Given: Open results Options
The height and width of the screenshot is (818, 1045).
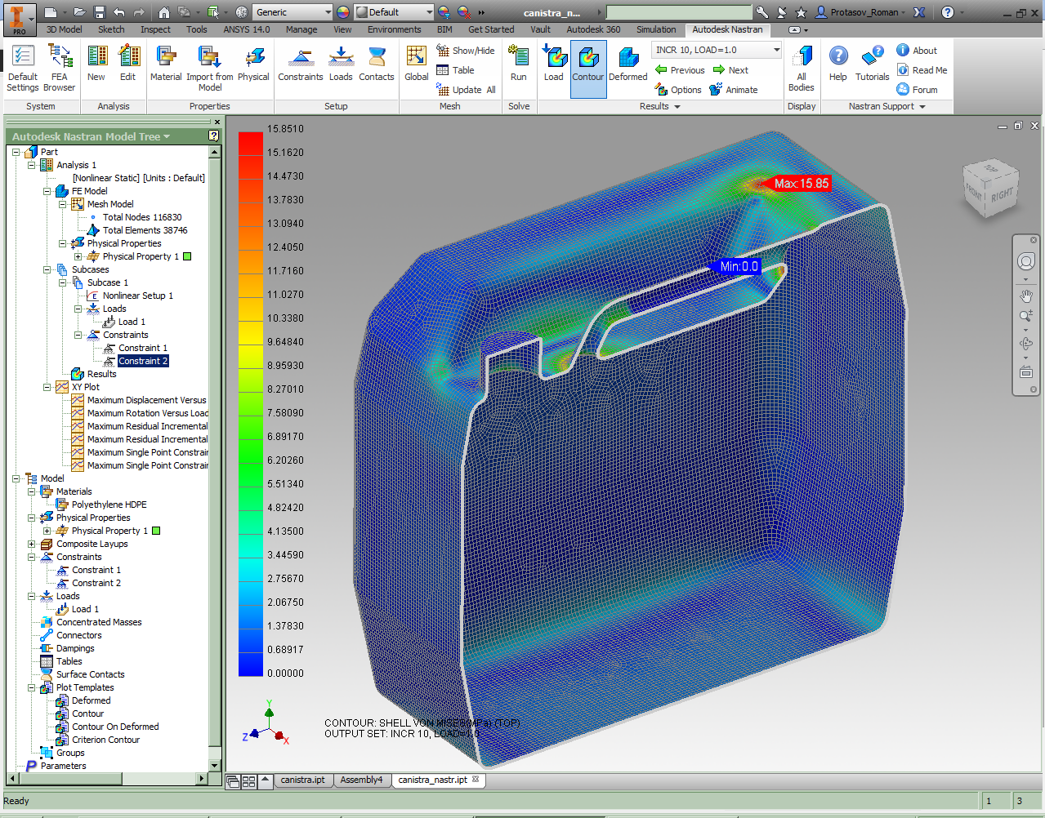Looking at the screenshot, I should click(678, 90).
